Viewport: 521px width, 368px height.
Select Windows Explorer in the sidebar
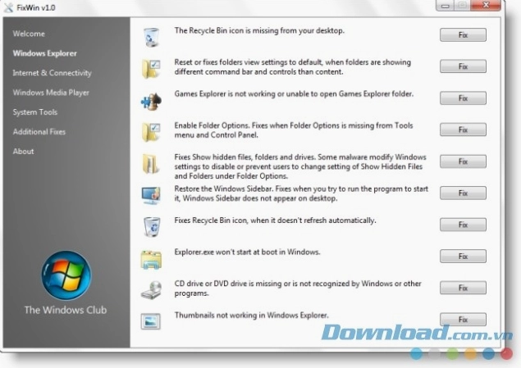click(x=45, y=53)
